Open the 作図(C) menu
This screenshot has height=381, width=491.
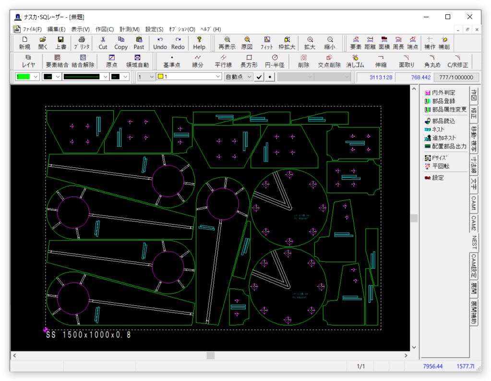pos(105,29)
